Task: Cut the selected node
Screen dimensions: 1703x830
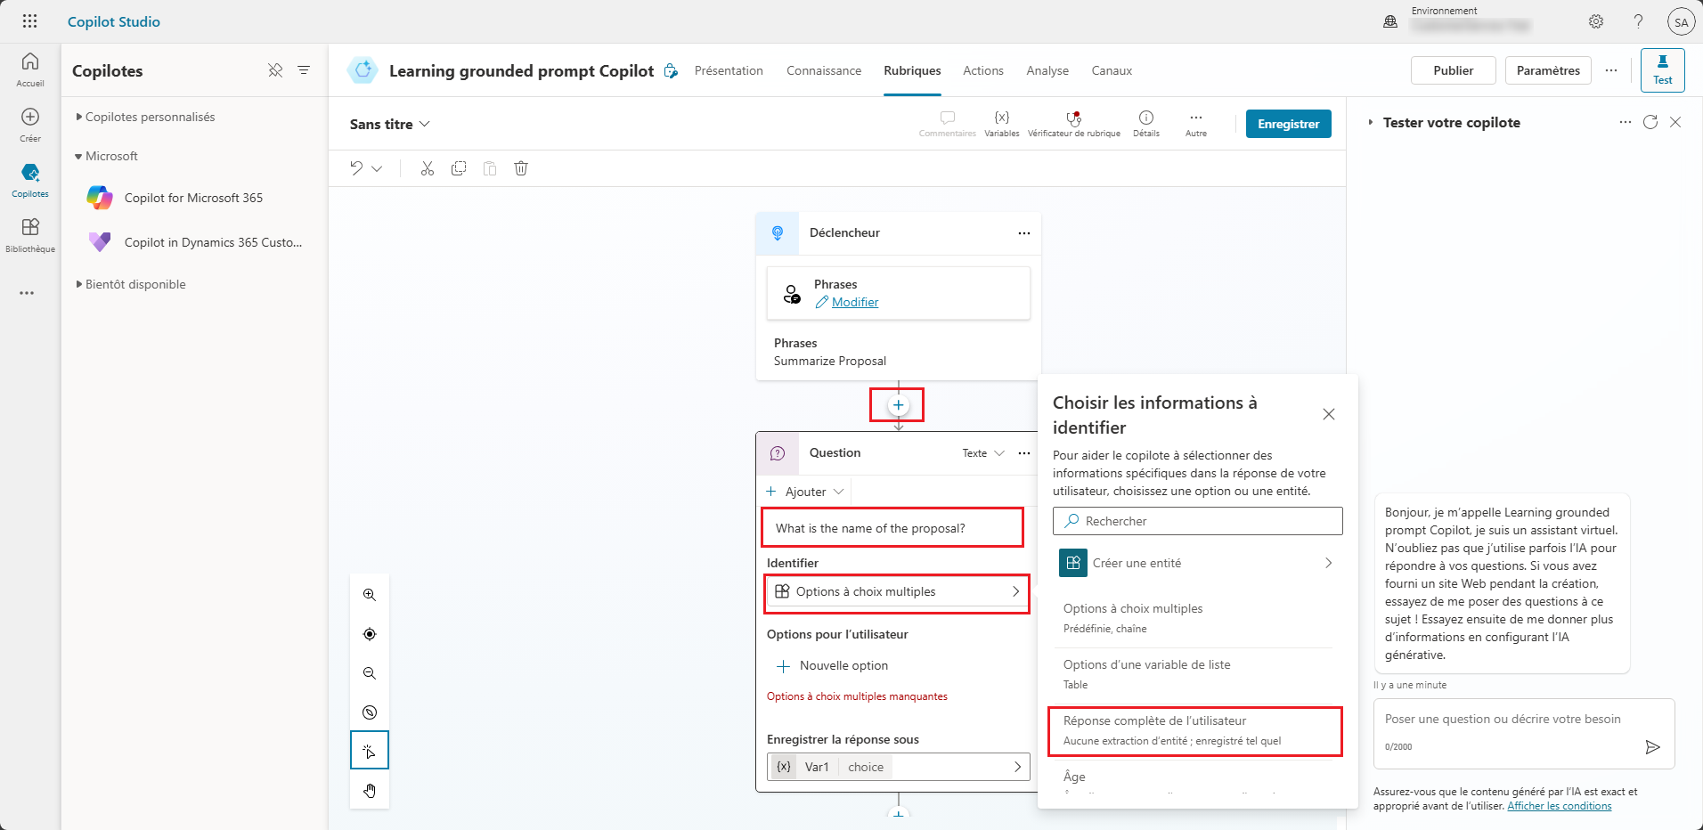Action: tap(428, 168)
